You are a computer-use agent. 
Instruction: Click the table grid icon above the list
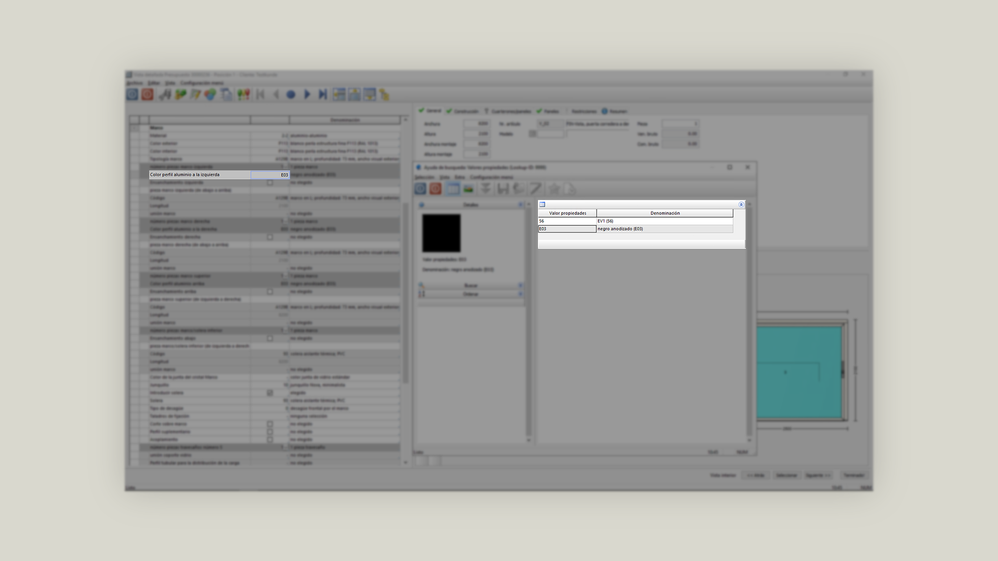point(542,205)
